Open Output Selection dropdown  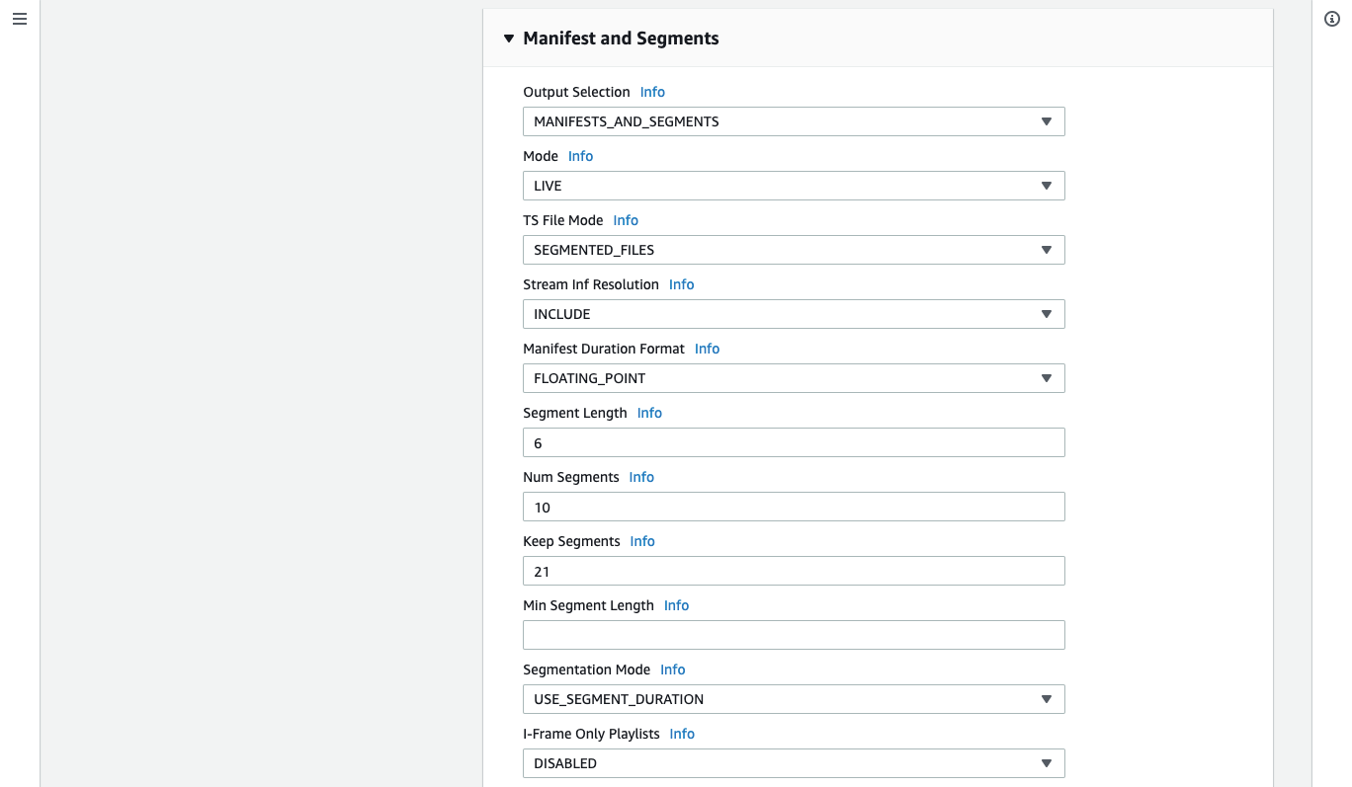(x=794, y=121)
